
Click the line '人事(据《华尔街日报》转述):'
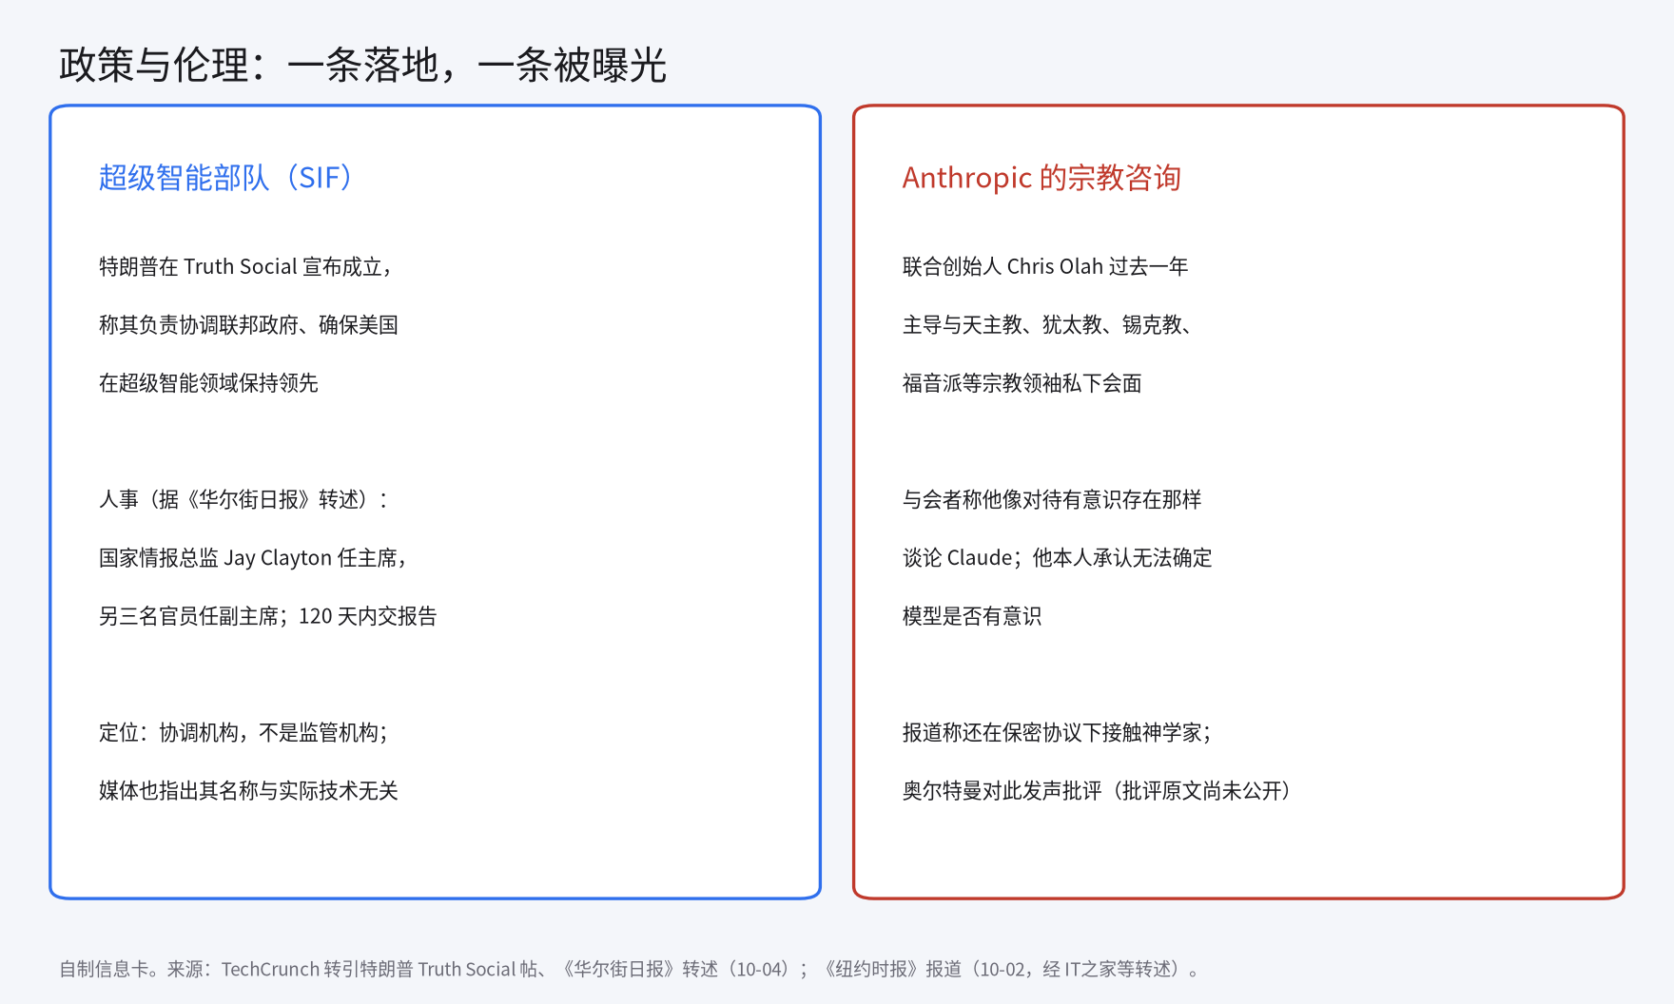pyautogui.click(x=244, y=500)
